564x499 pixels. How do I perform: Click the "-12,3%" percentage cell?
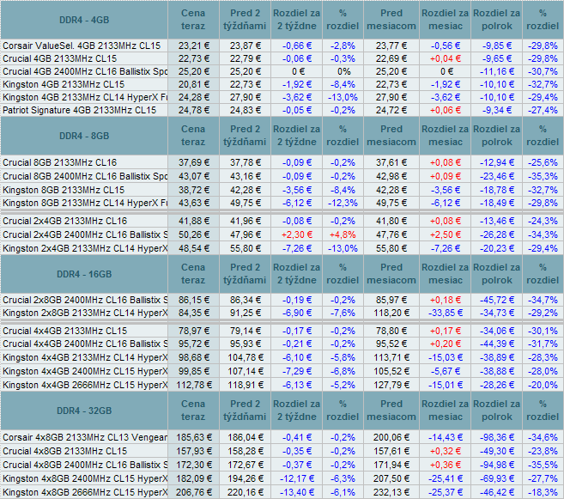[x=343, y=204]
